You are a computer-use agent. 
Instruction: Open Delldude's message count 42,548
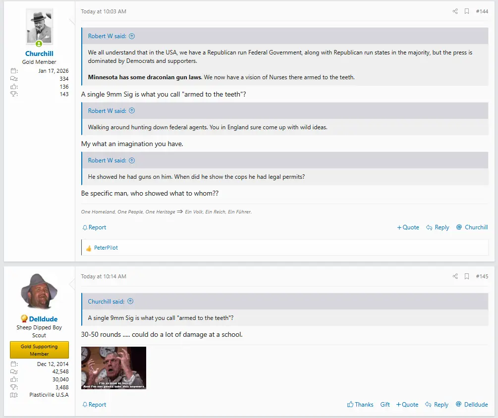pos(60,371)
